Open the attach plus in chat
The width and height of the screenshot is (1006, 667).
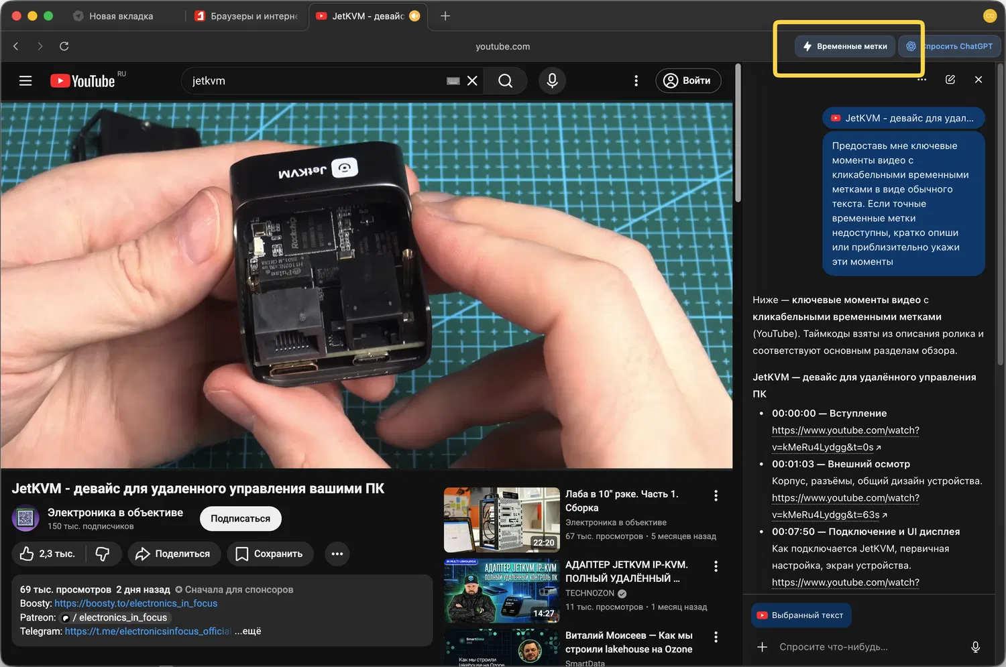pos(762,647)
